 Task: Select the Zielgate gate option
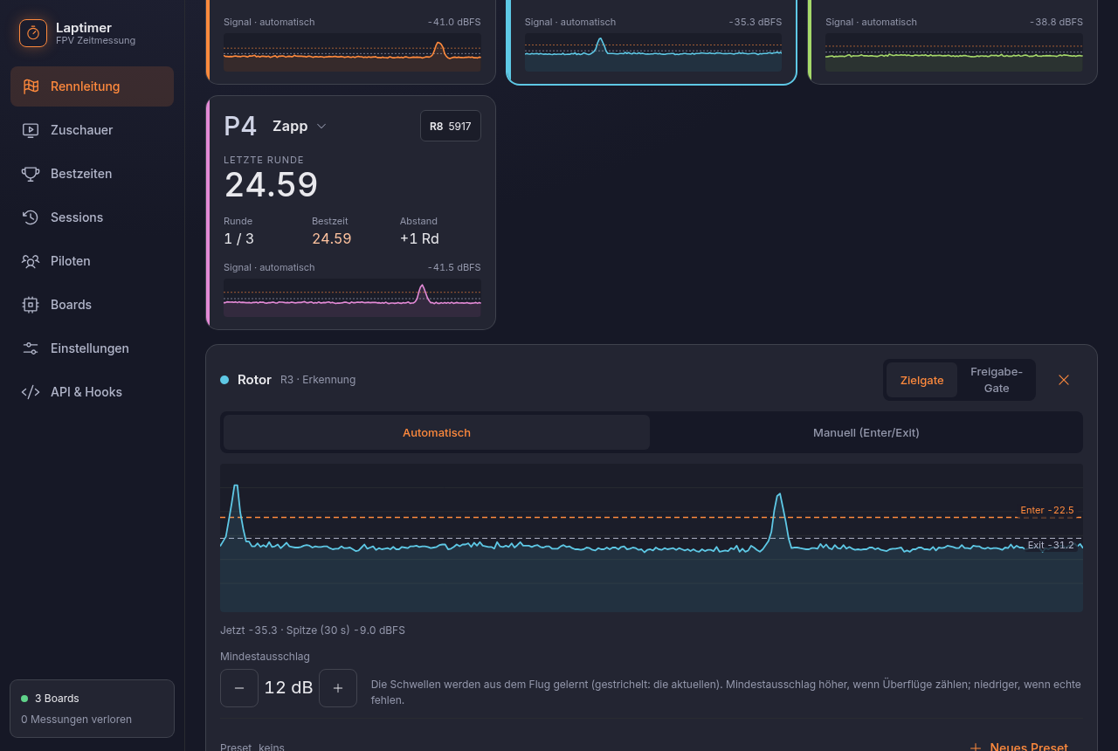coord(922,380)
